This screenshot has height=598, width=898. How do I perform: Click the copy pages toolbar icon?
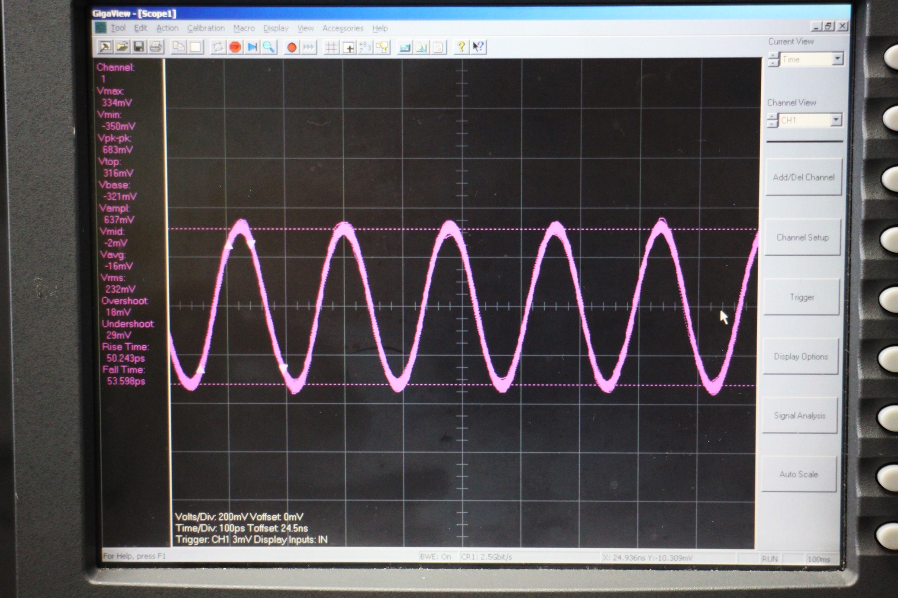[178, 47]
